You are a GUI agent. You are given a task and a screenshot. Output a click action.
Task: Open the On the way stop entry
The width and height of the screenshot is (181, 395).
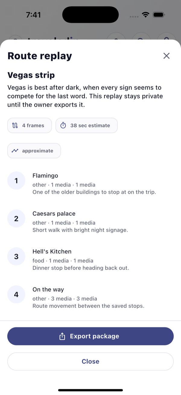point(91,297)
